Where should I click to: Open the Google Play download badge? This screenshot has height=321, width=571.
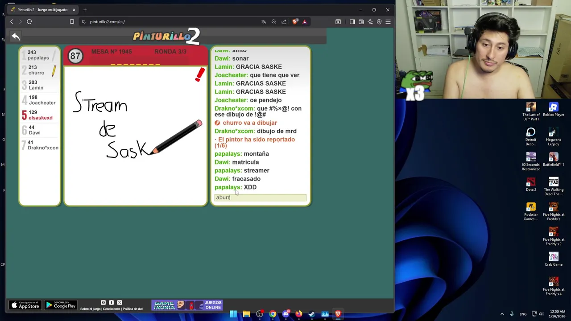click(x=61, y=305)
